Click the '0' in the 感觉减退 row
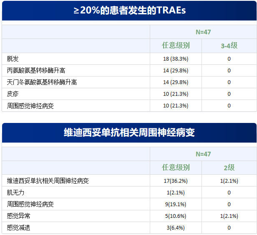257x235 pixels. (x=229, y=228)
